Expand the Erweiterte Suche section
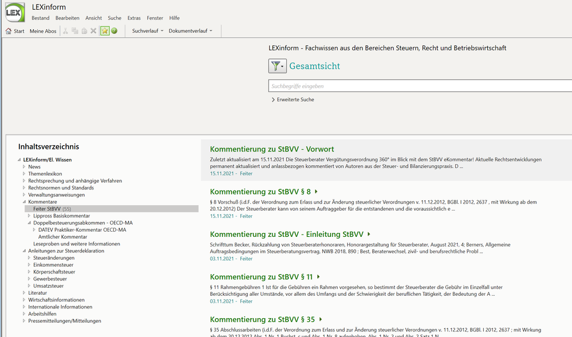The image size is (572, 337). point(293,100)
